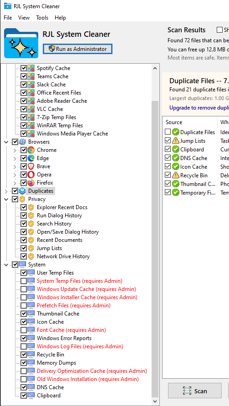Screen dimensions: 229x406
Task: Open the Tools menu
Action: 42,18
